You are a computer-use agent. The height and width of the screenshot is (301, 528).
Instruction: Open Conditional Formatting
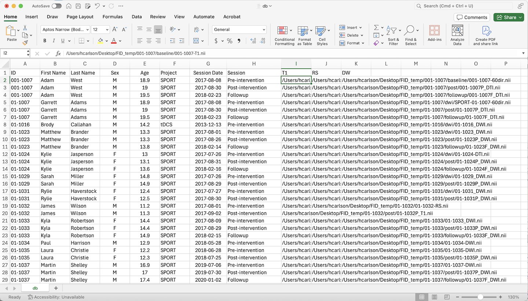(285, 36)
